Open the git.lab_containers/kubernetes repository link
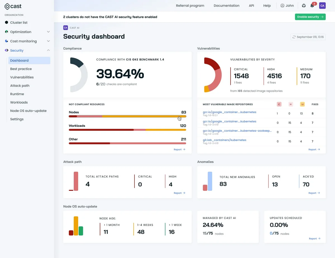 (x=224, y=140)
